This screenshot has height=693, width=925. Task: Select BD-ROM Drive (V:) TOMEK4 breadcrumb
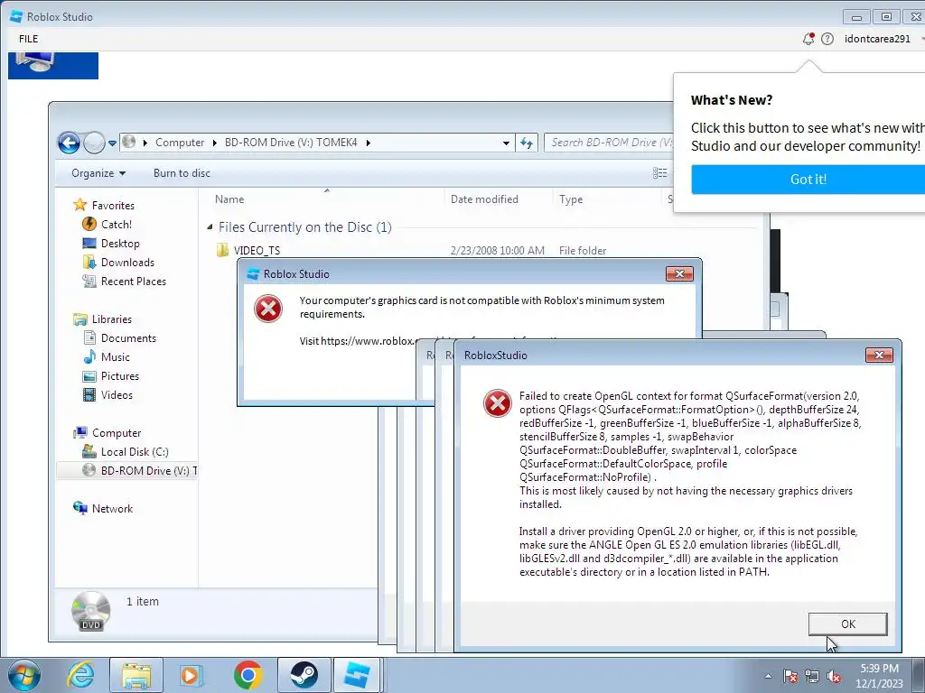(x=291, y=143)
